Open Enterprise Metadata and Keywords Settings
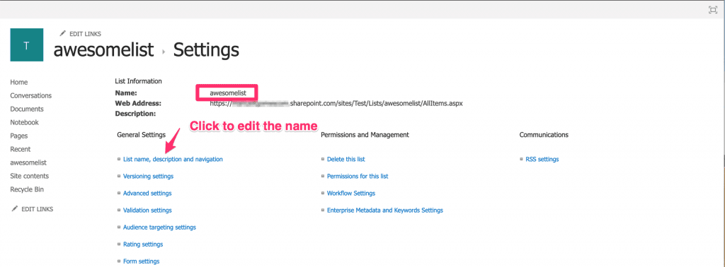 click(384, 210)
